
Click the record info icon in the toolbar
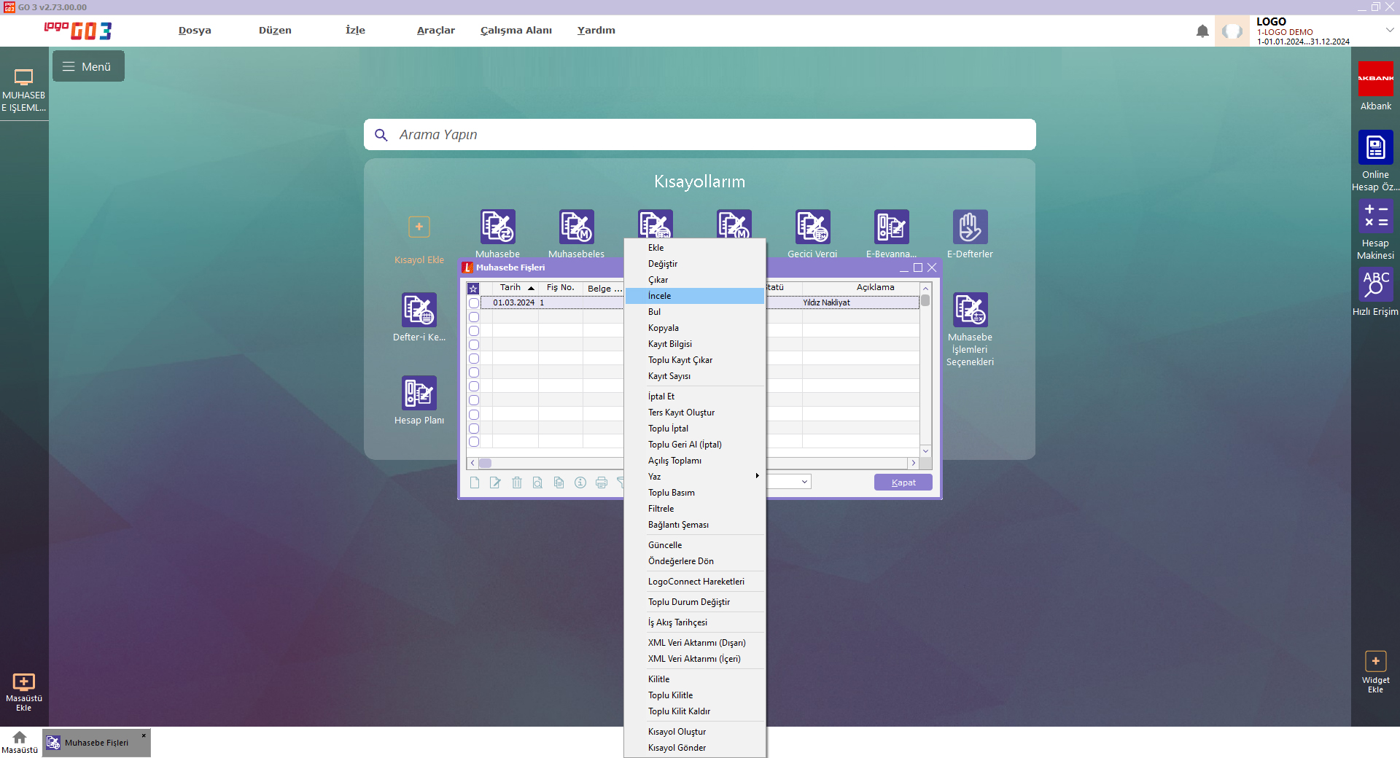(x=580, y=482)
